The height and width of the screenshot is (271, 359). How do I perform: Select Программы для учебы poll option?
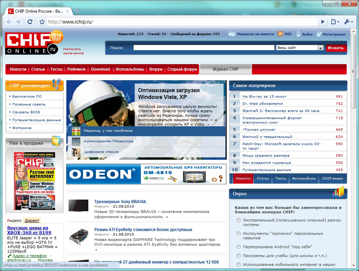(x=238, y=256)
